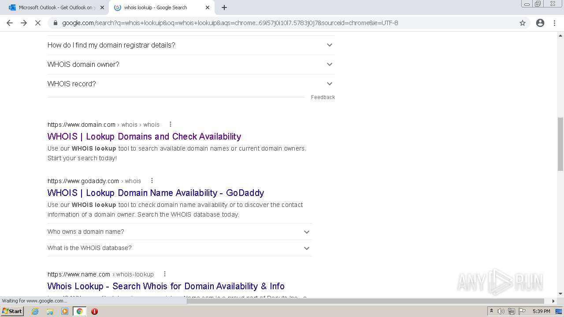Image resolution: width=564 pixels, height=317 pixels.
Task: Expand 'What is the WHOIS database?'
Action: 179,248
